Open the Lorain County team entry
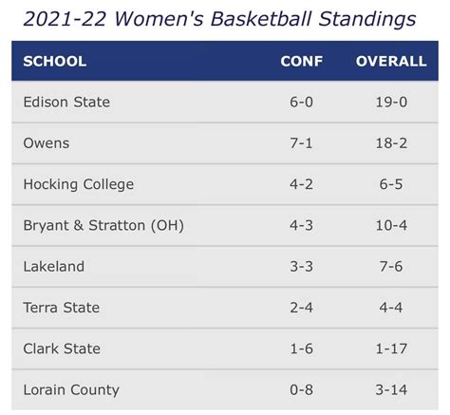Viewport: 450px width, 415px height. pyautogui.click(x=71, y=390)
